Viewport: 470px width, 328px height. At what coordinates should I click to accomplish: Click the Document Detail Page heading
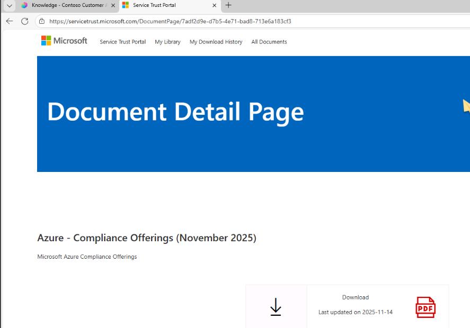(175, 112)
